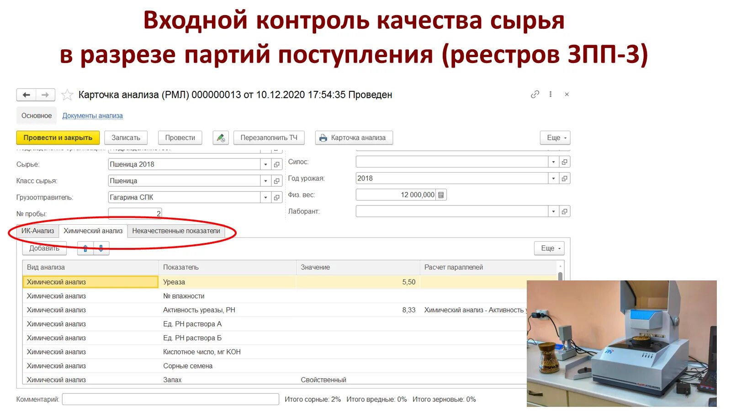Go back with the left arrow button

(x=26, y=95)
